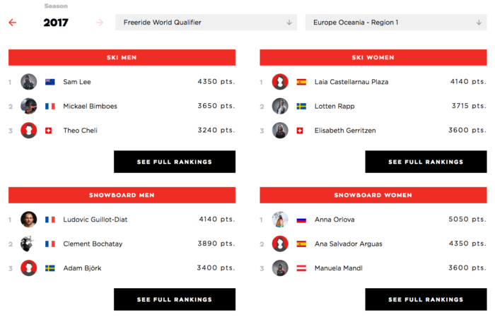Open the Freeride World Qualifier dropdown
Viewport: 495px width, 317px height.
click(x=206, y=23)
